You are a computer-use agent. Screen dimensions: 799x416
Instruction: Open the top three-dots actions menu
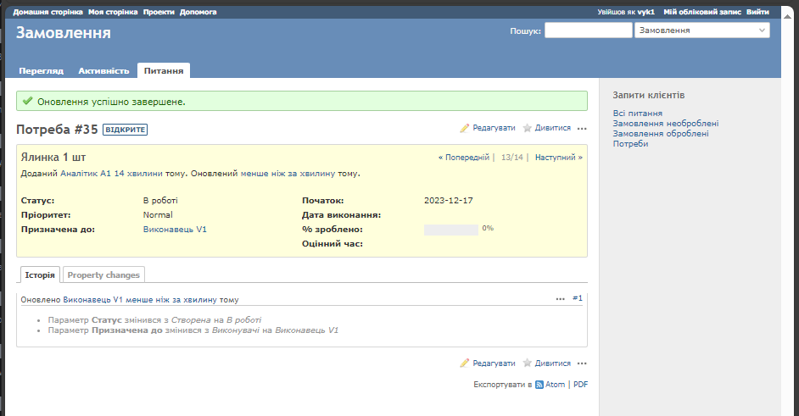click(582, 129)
